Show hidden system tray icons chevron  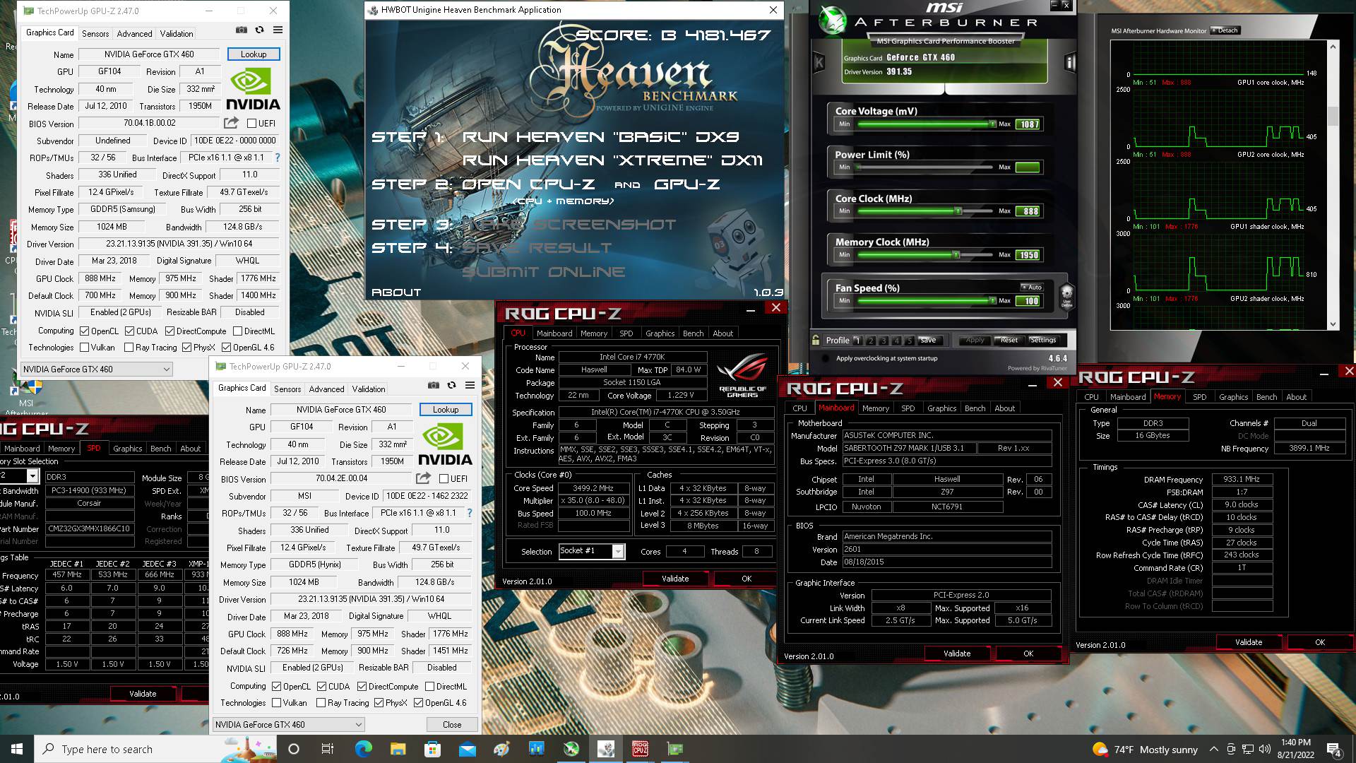pos(1213,749)
